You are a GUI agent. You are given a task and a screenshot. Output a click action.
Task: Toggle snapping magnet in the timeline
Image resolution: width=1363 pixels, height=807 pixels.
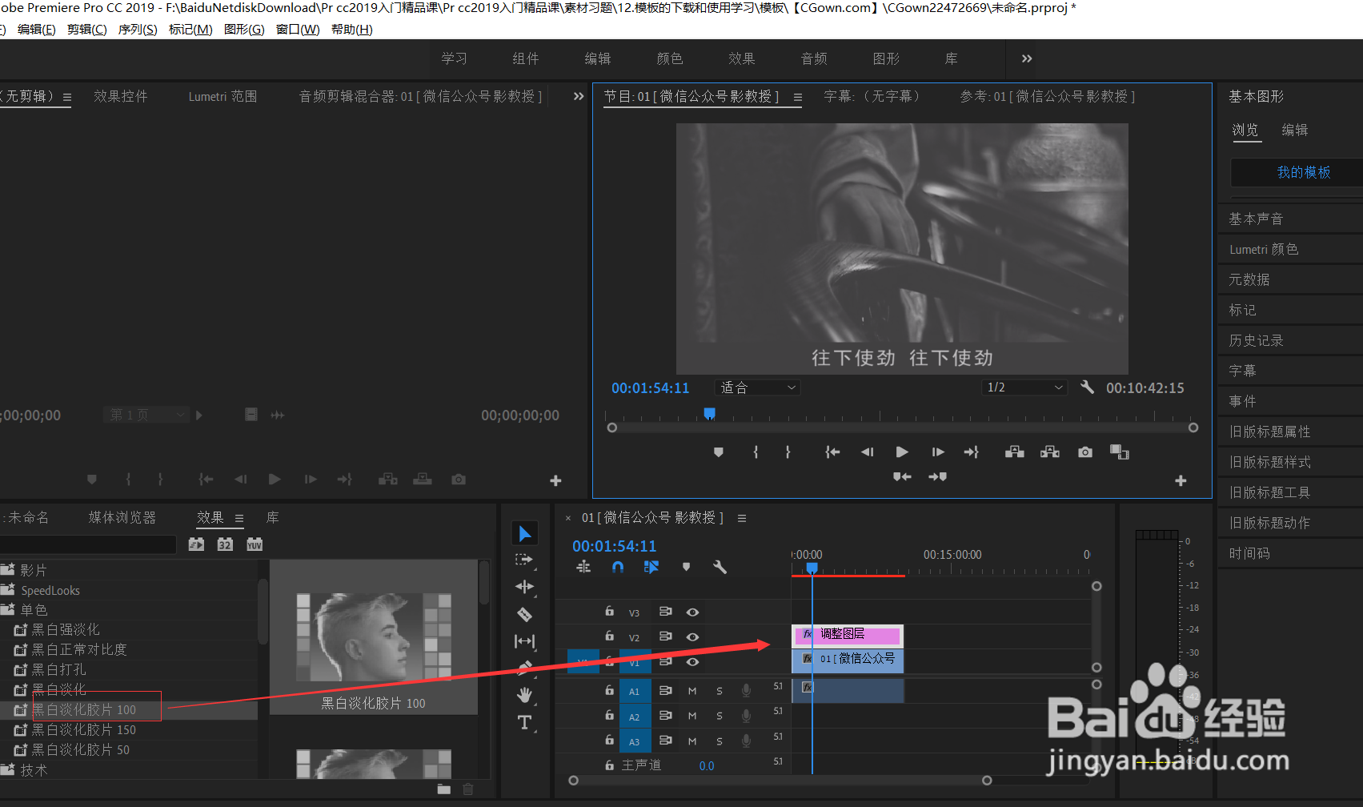click(x=617, y=567)
